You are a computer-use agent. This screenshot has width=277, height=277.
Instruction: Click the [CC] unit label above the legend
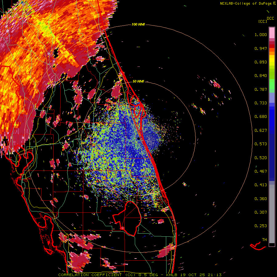click(263, 21)
